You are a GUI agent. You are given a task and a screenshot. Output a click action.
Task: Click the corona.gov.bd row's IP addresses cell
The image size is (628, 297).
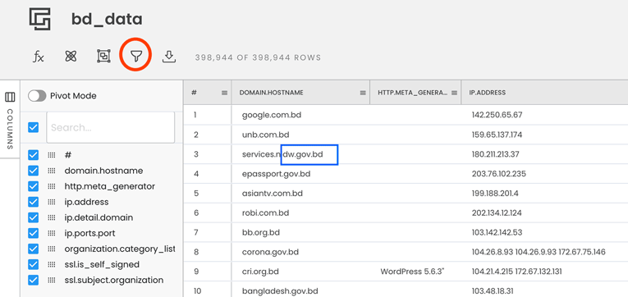tap(539, 252)
